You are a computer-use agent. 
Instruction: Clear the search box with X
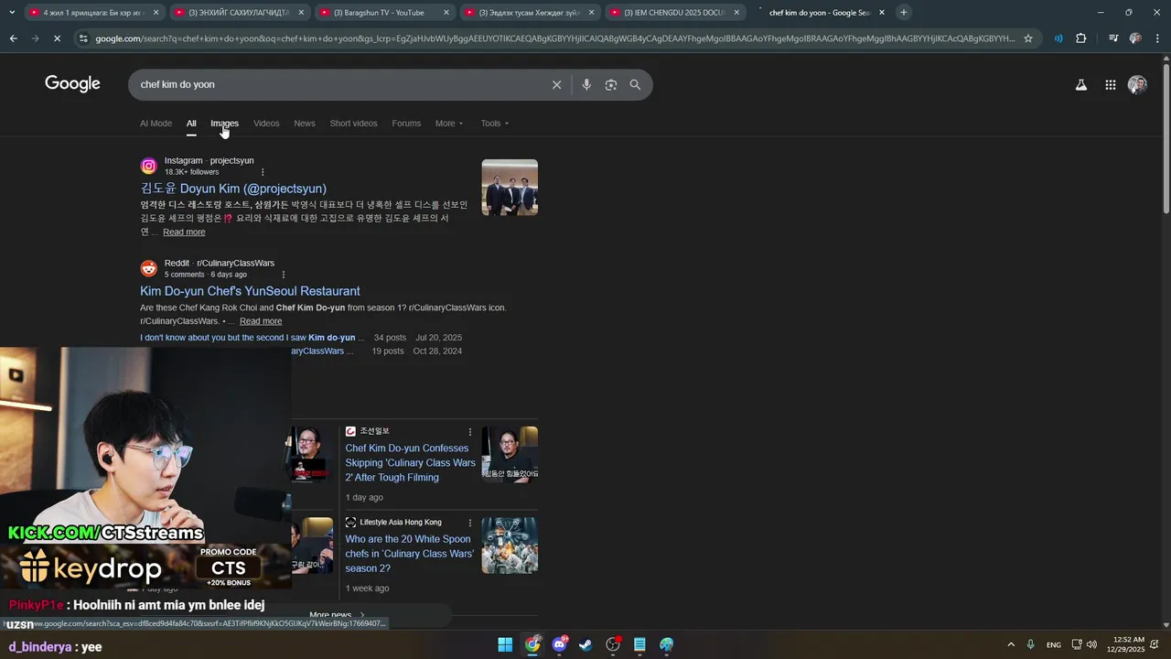pos(556,84)
